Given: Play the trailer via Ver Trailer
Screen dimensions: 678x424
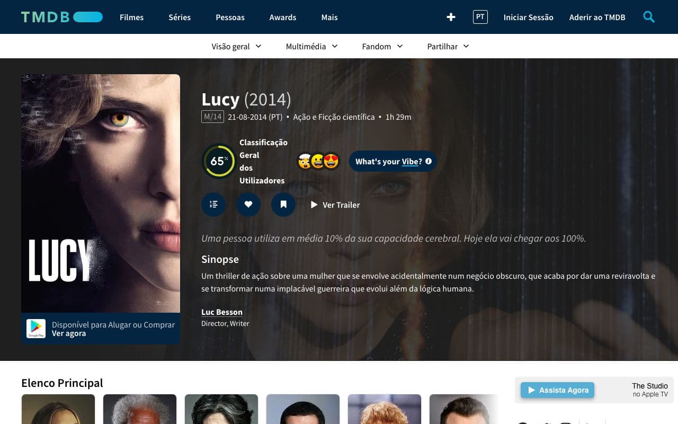Looking at the screenshot, I should pos(335,205).
